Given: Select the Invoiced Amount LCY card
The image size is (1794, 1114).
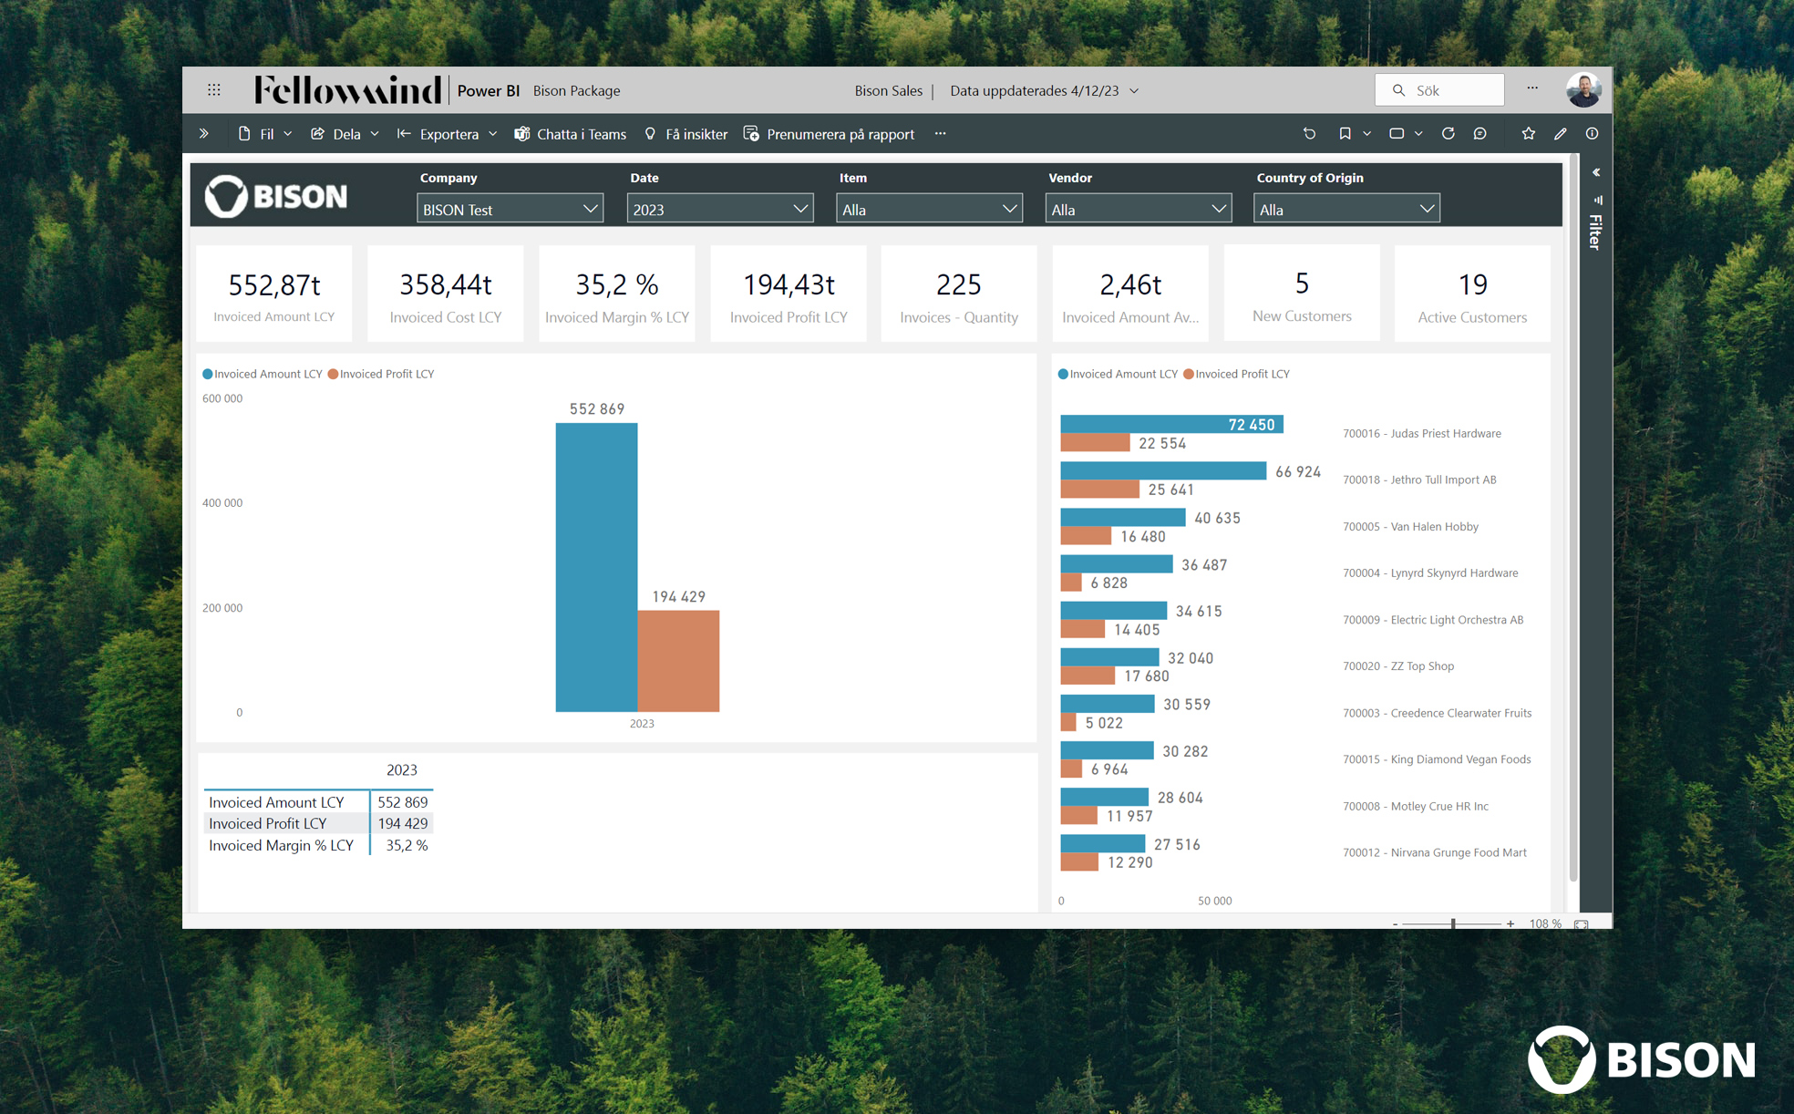Looking at the screenshot, I should (274, 294).
